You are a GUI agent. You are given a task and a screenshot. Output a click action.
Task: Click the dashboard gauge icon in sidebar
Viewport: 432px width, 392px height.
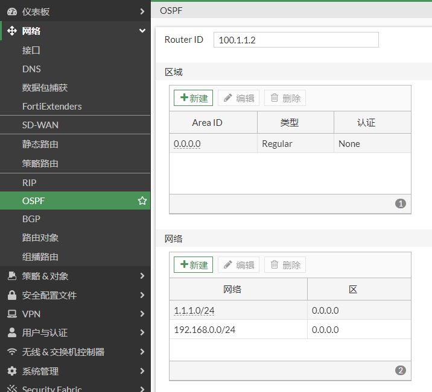coord(11,12)
